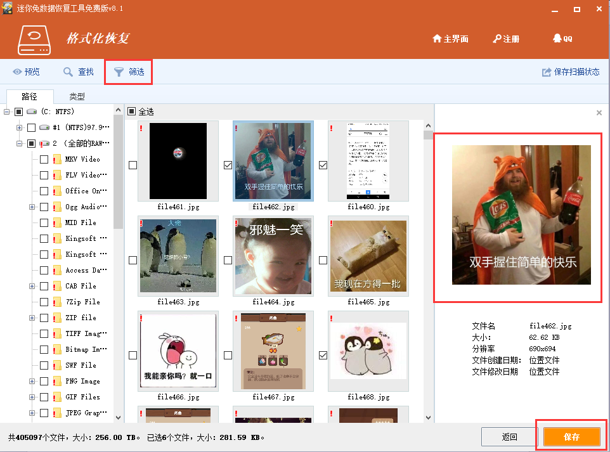
Task: Click the funnel icon for 筛选
Action: (x=119, y=72)
